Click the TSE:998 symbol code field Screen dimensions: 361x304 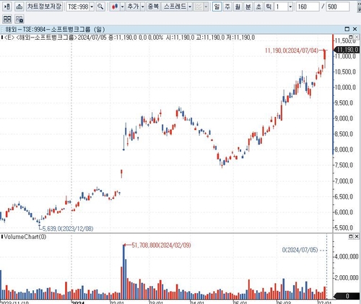pyautogui.click(x=78, y=6)
